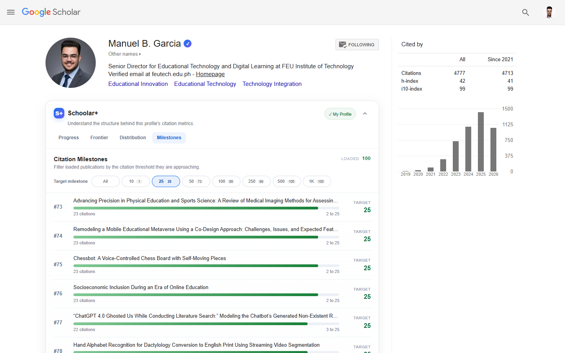This screenshot has width=565, height=353.
Task: Open Hand Alphabet Recognition for Dactylology paper
Action: (197, 345)
